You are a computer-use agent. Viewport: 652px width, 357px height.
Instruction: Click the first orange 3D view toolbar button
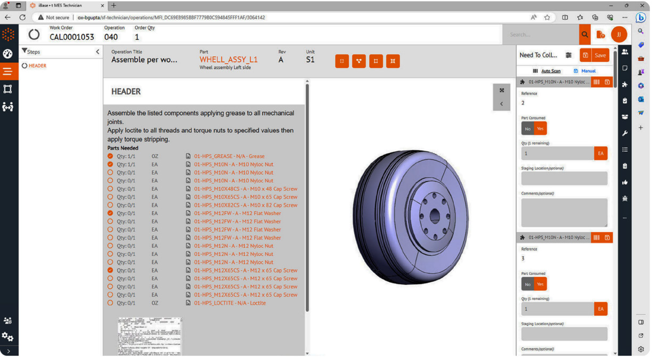[342, 61]
